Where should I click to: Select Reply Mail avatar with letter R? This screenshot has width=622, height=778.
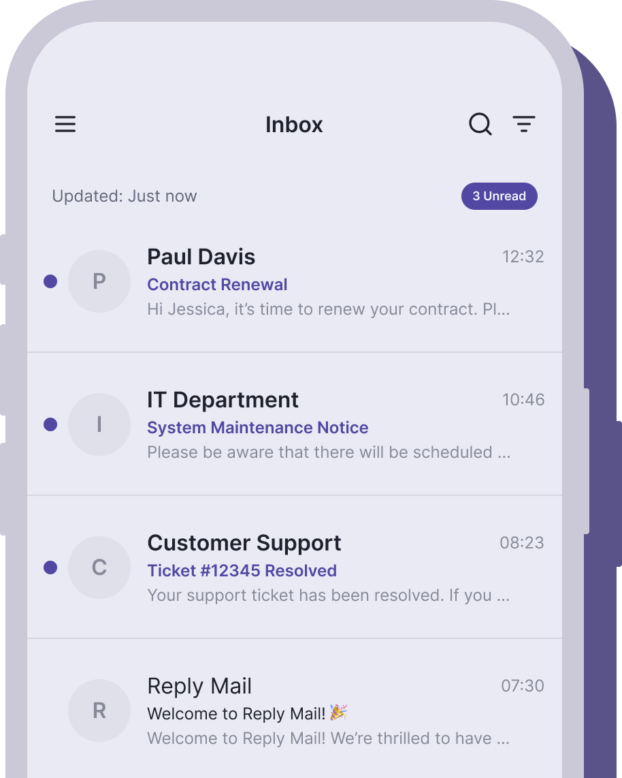pyautogui.click(x=99, y=711)
